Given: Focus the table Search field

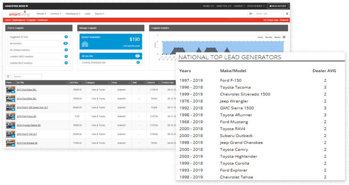Looking at the screenshot, I should tap(27, 77).
